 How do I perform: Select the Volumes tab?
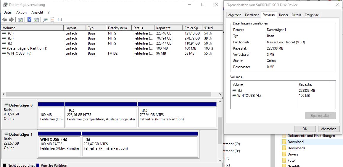click(269, 15)
